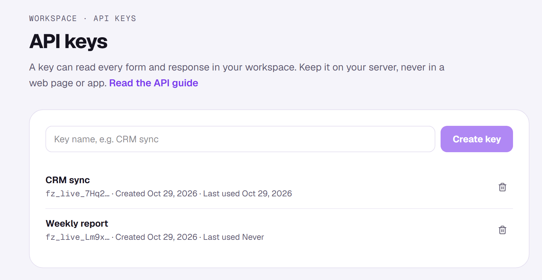542x280 pixels.
Task: Focus the Key name input field
Action: coord(240,139)
